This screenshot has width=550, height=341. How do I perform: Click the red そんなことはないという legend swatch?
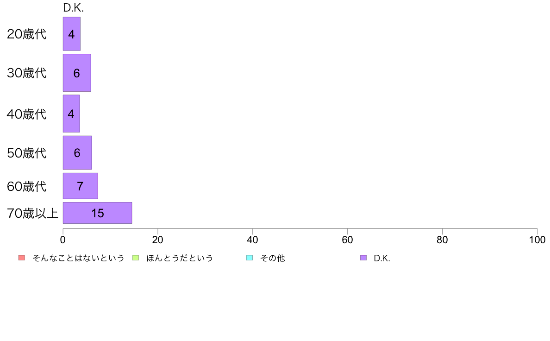tap(22, 258)
